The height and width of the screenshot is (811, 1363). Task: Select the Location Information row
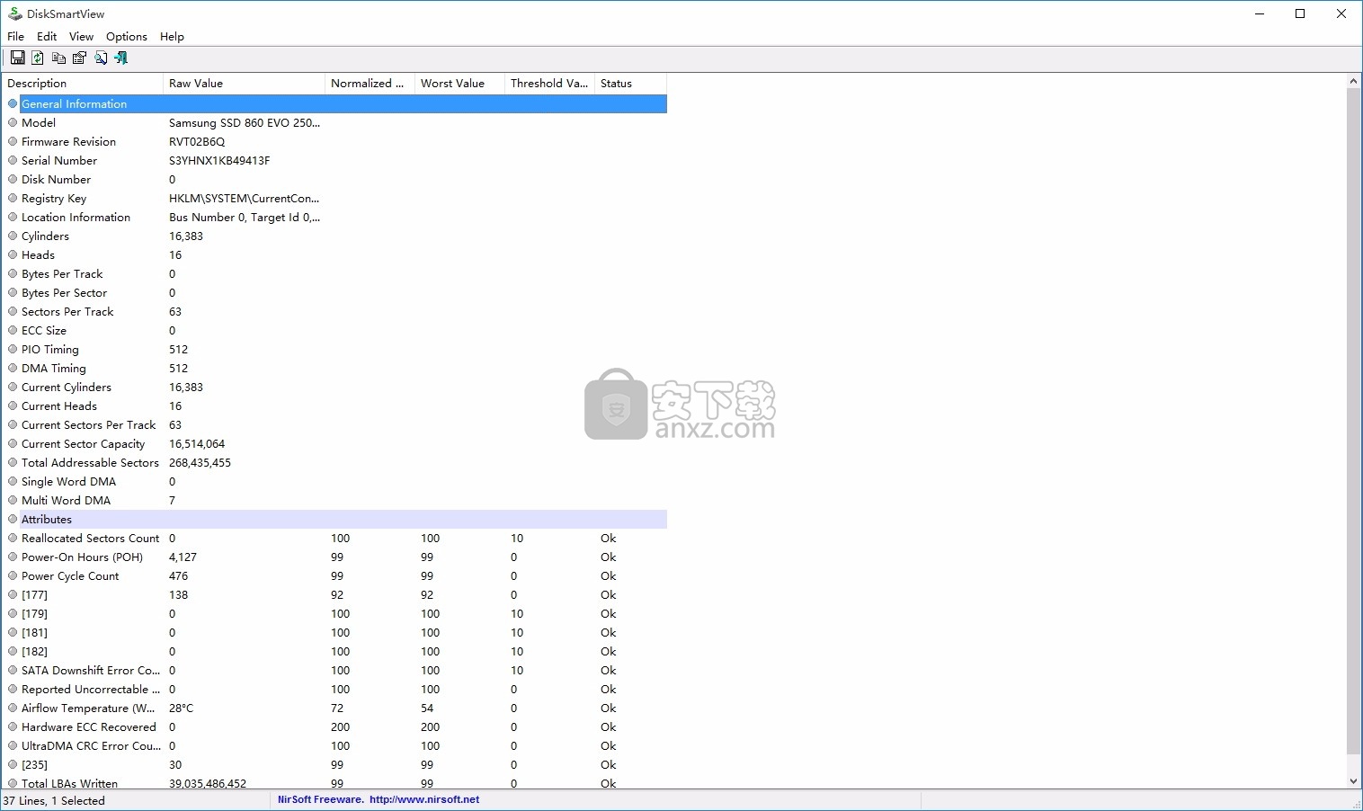334,217
